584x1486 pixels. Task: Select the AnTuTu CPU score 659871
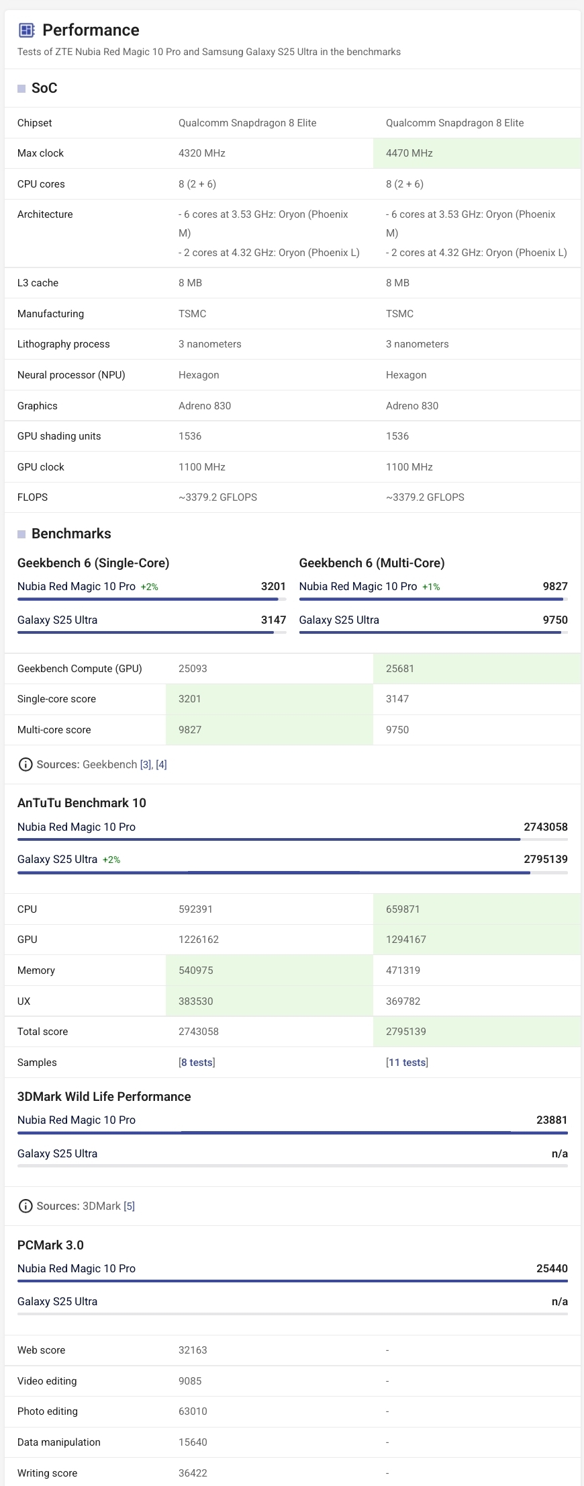pos(403,909)
